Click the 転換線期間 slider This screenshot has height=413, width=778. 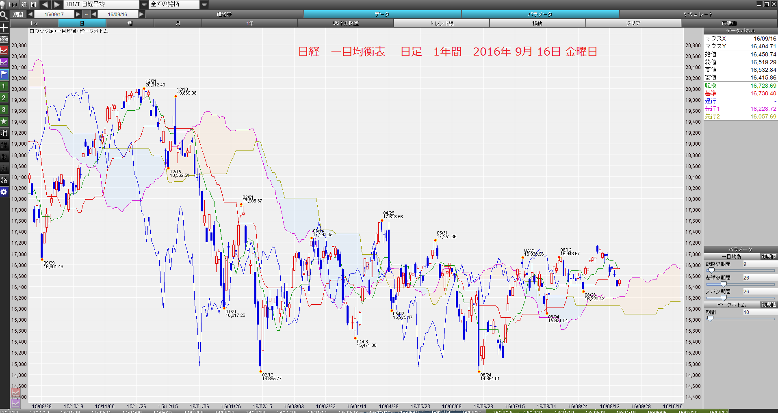pos(740,271)
